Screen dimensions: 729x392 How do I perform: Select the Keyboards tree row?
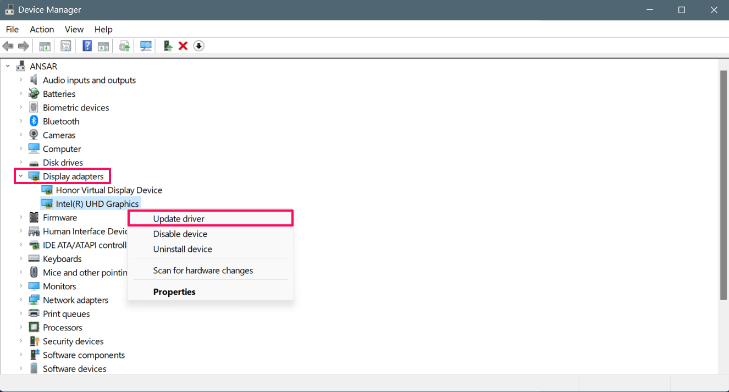click(x=62, y=258)
